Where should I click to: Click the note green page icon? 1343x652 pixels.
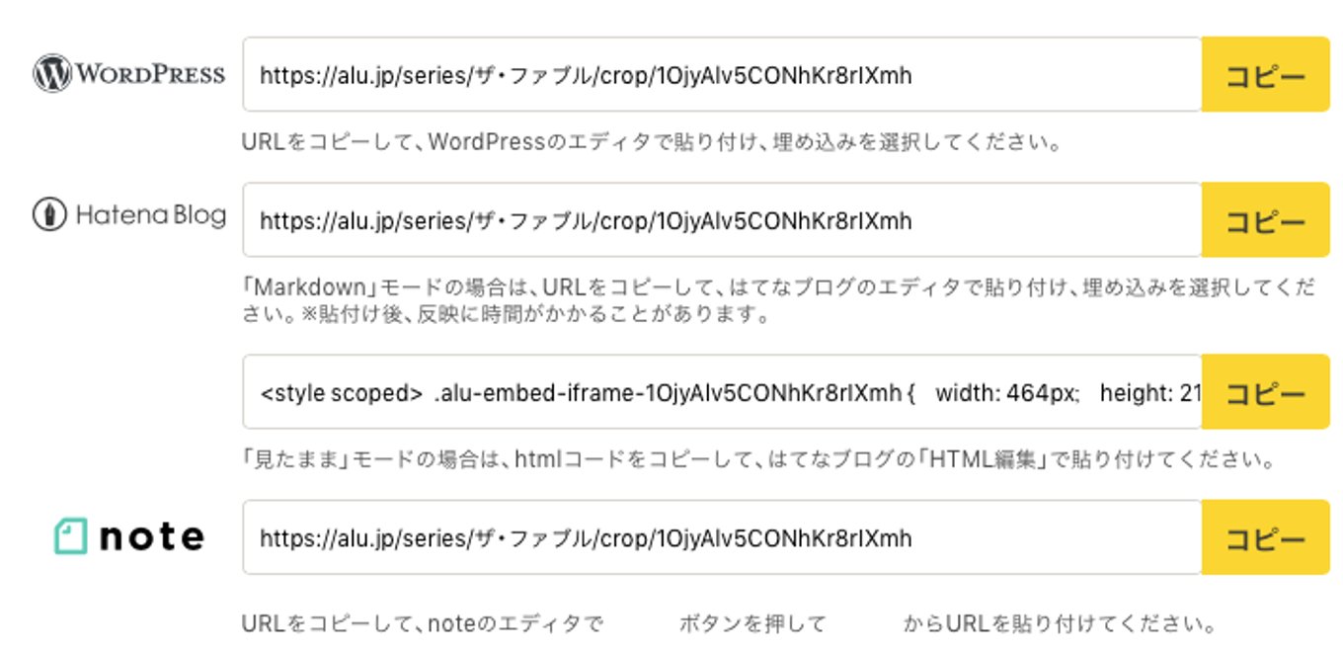point(71,536)
